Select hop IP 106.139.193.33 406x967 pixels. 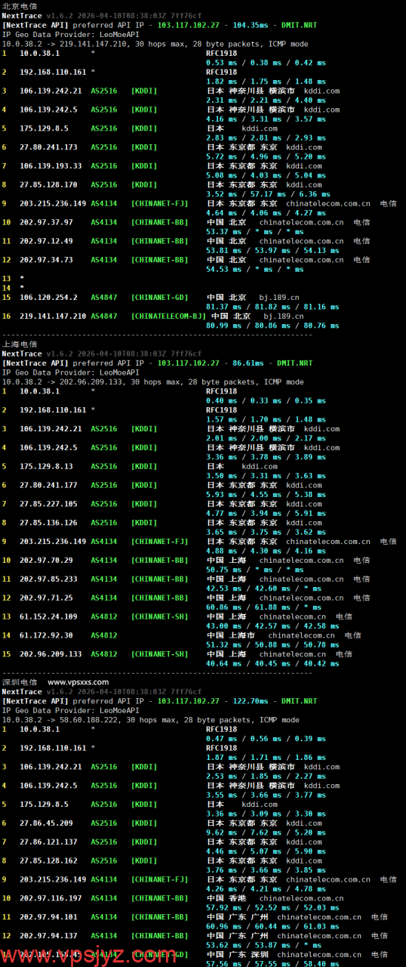(x=51, y=165)
